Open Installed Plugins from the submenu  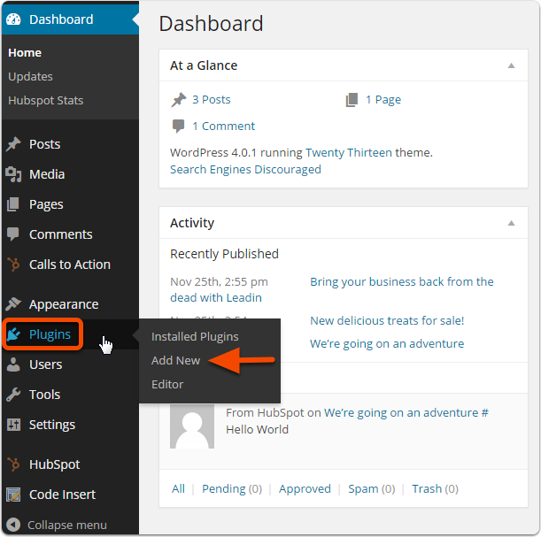coord(195,336)
